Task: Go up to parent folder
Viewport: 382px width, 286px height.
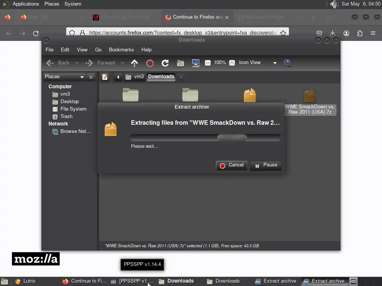Action: click(134, 63)
